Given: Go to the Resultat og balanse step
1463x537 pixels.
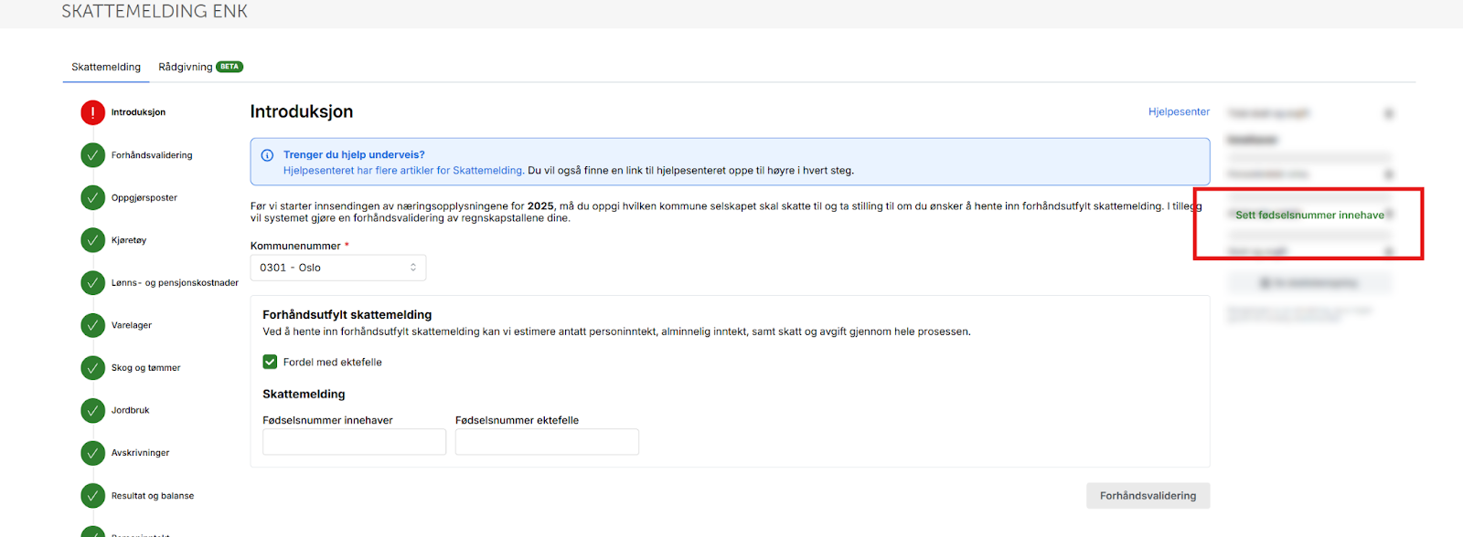Looking at the screenshot, I should click(153, 496).
